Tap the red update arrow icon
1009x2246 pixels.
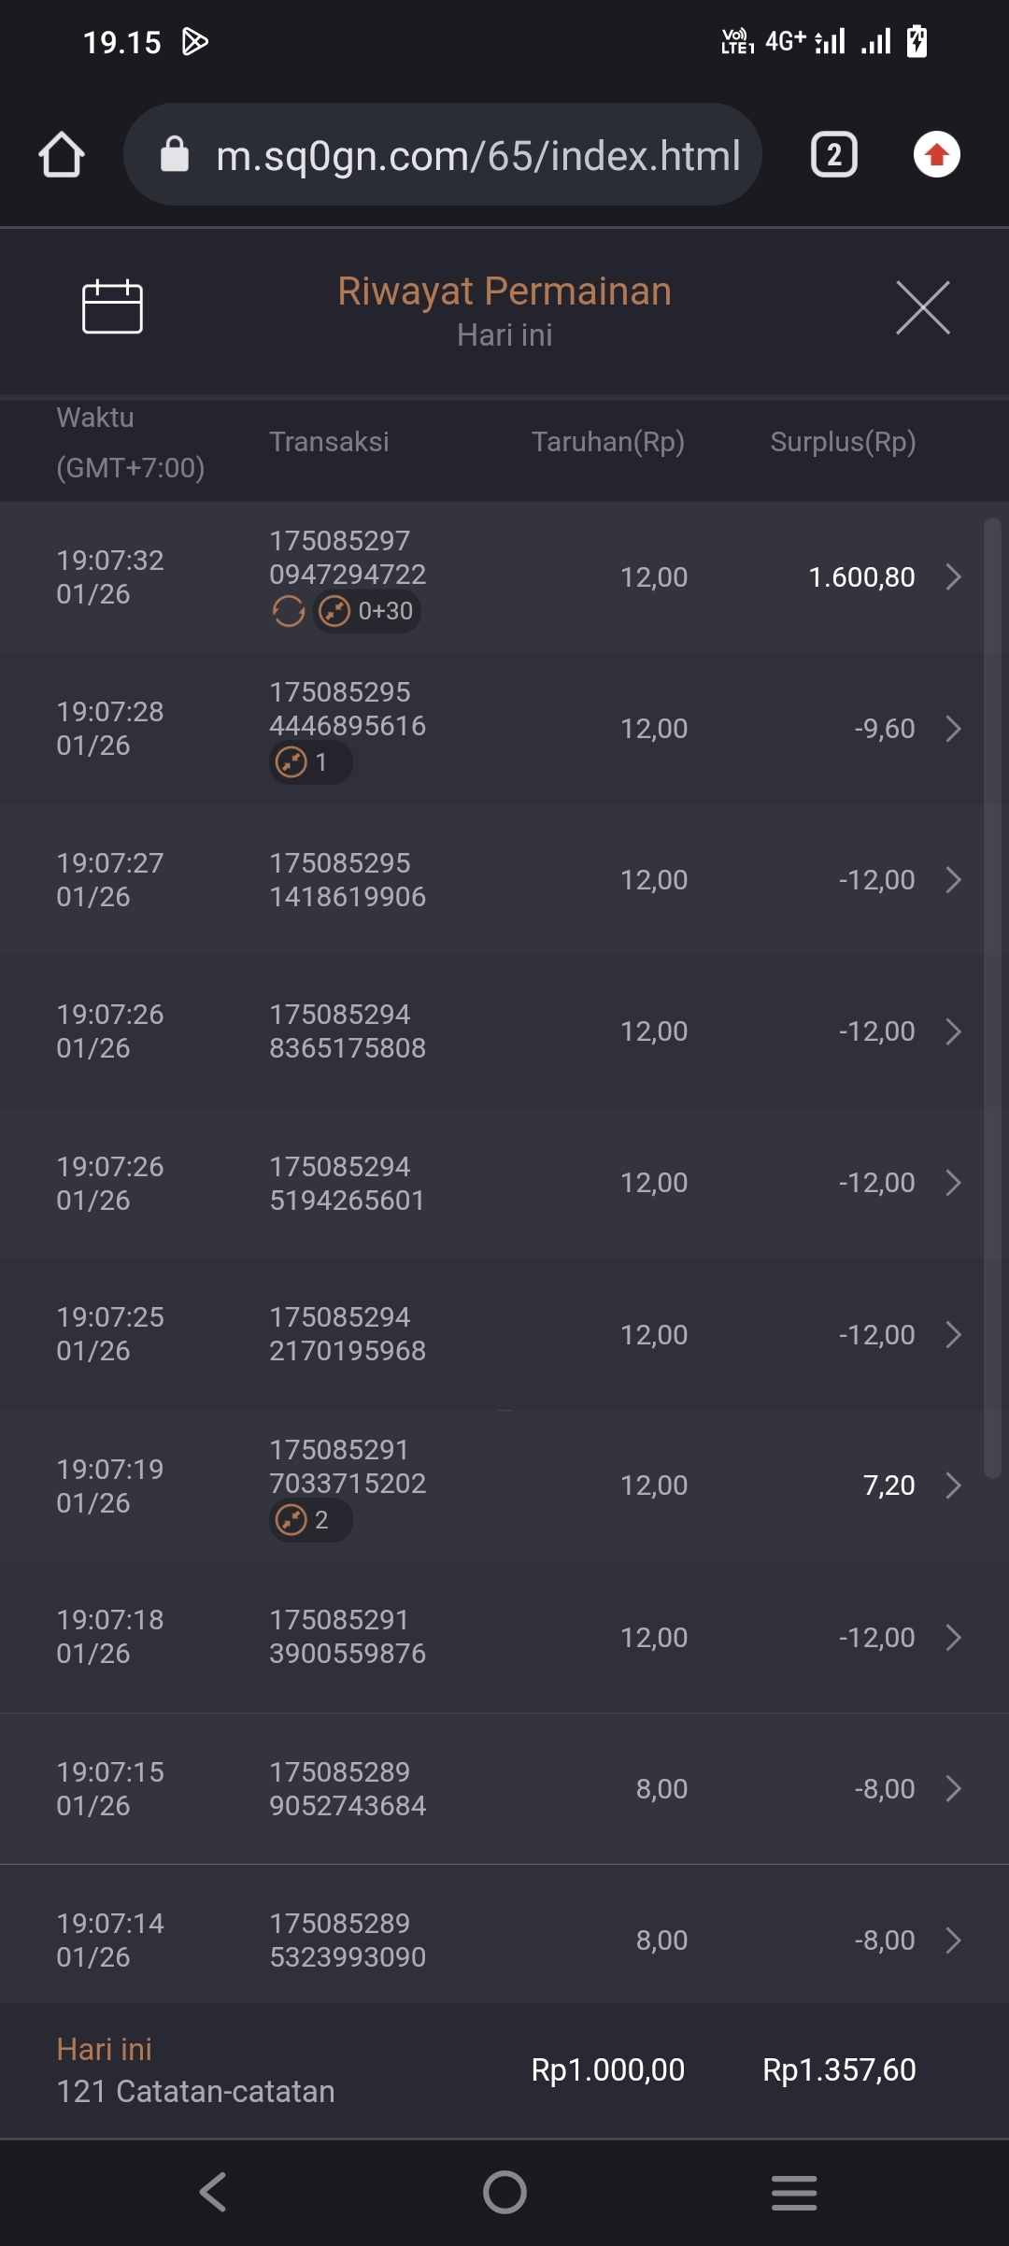click(936, 154)
